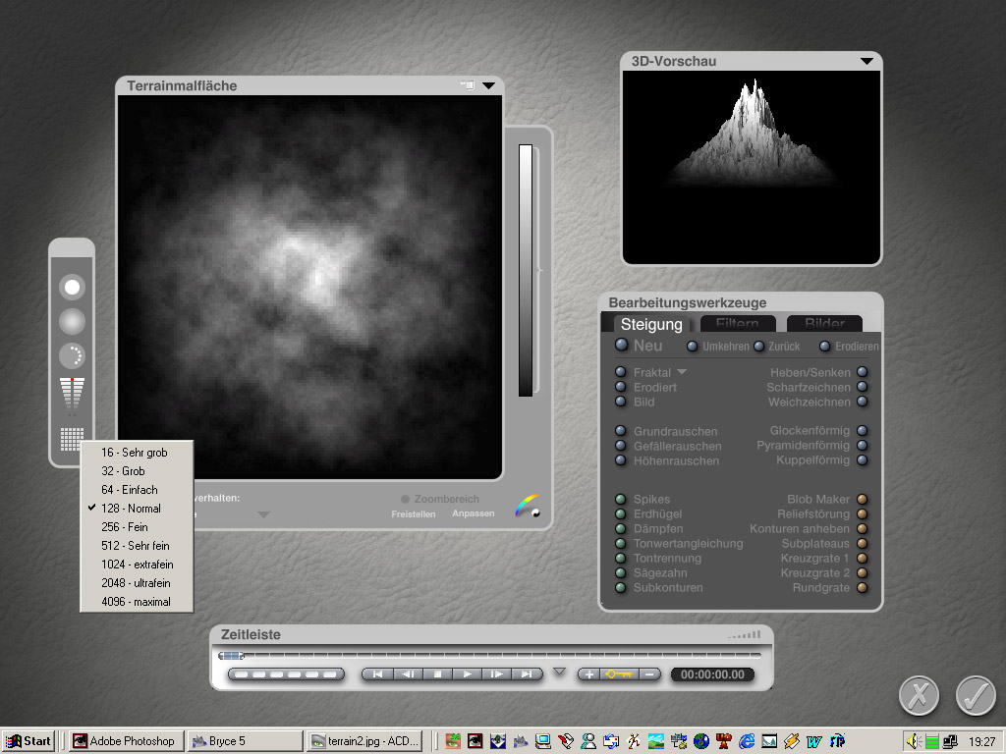Click the soft brush hardness control
This screenshot has width=1006, height=754.
72,321
